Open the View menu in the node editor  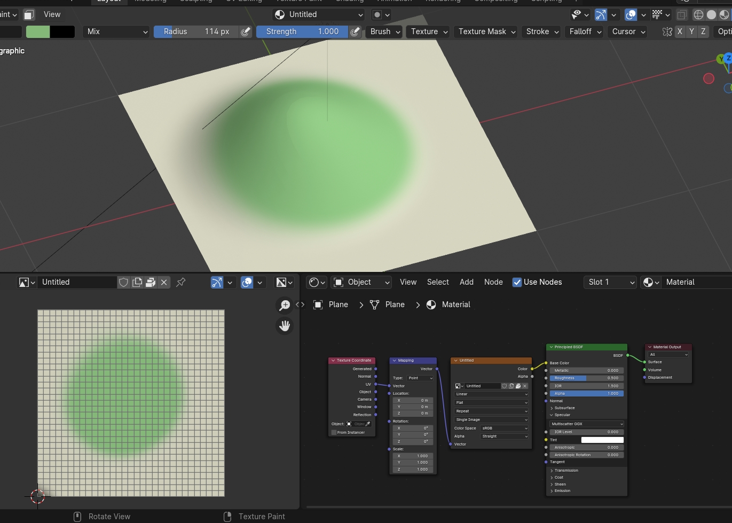click(x=408, y=282)
